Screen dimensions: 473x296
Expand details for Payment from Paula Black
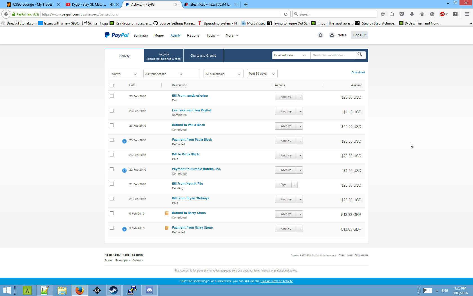coord(124,141)
